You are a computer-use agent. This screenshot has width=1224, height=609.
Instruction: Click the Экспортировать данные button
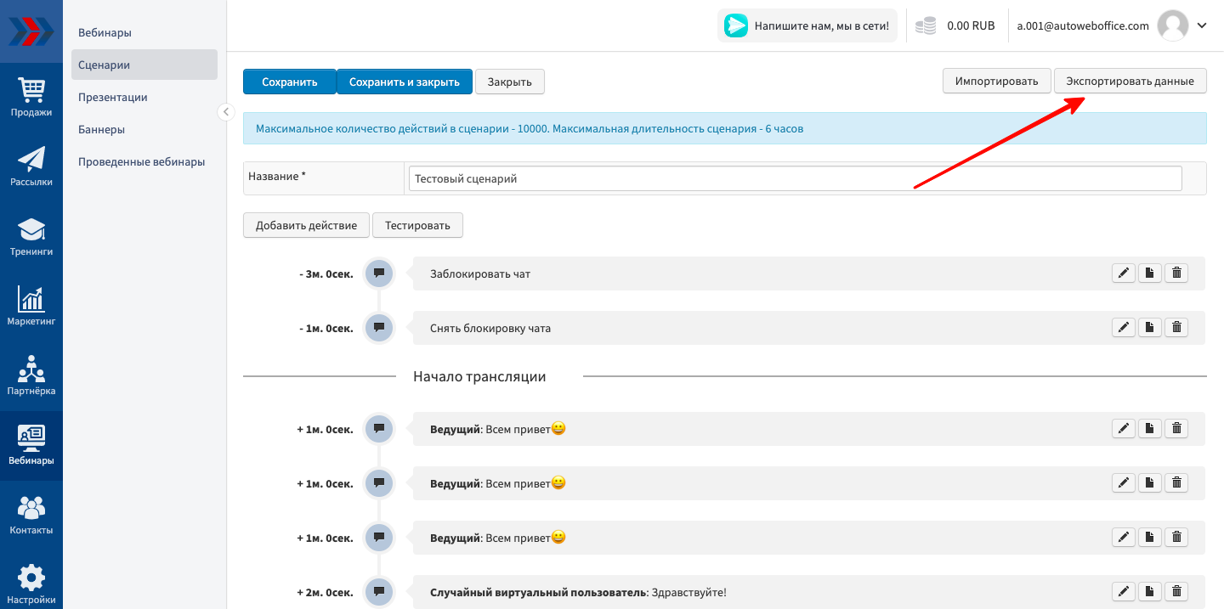[x=1130, y=82]
